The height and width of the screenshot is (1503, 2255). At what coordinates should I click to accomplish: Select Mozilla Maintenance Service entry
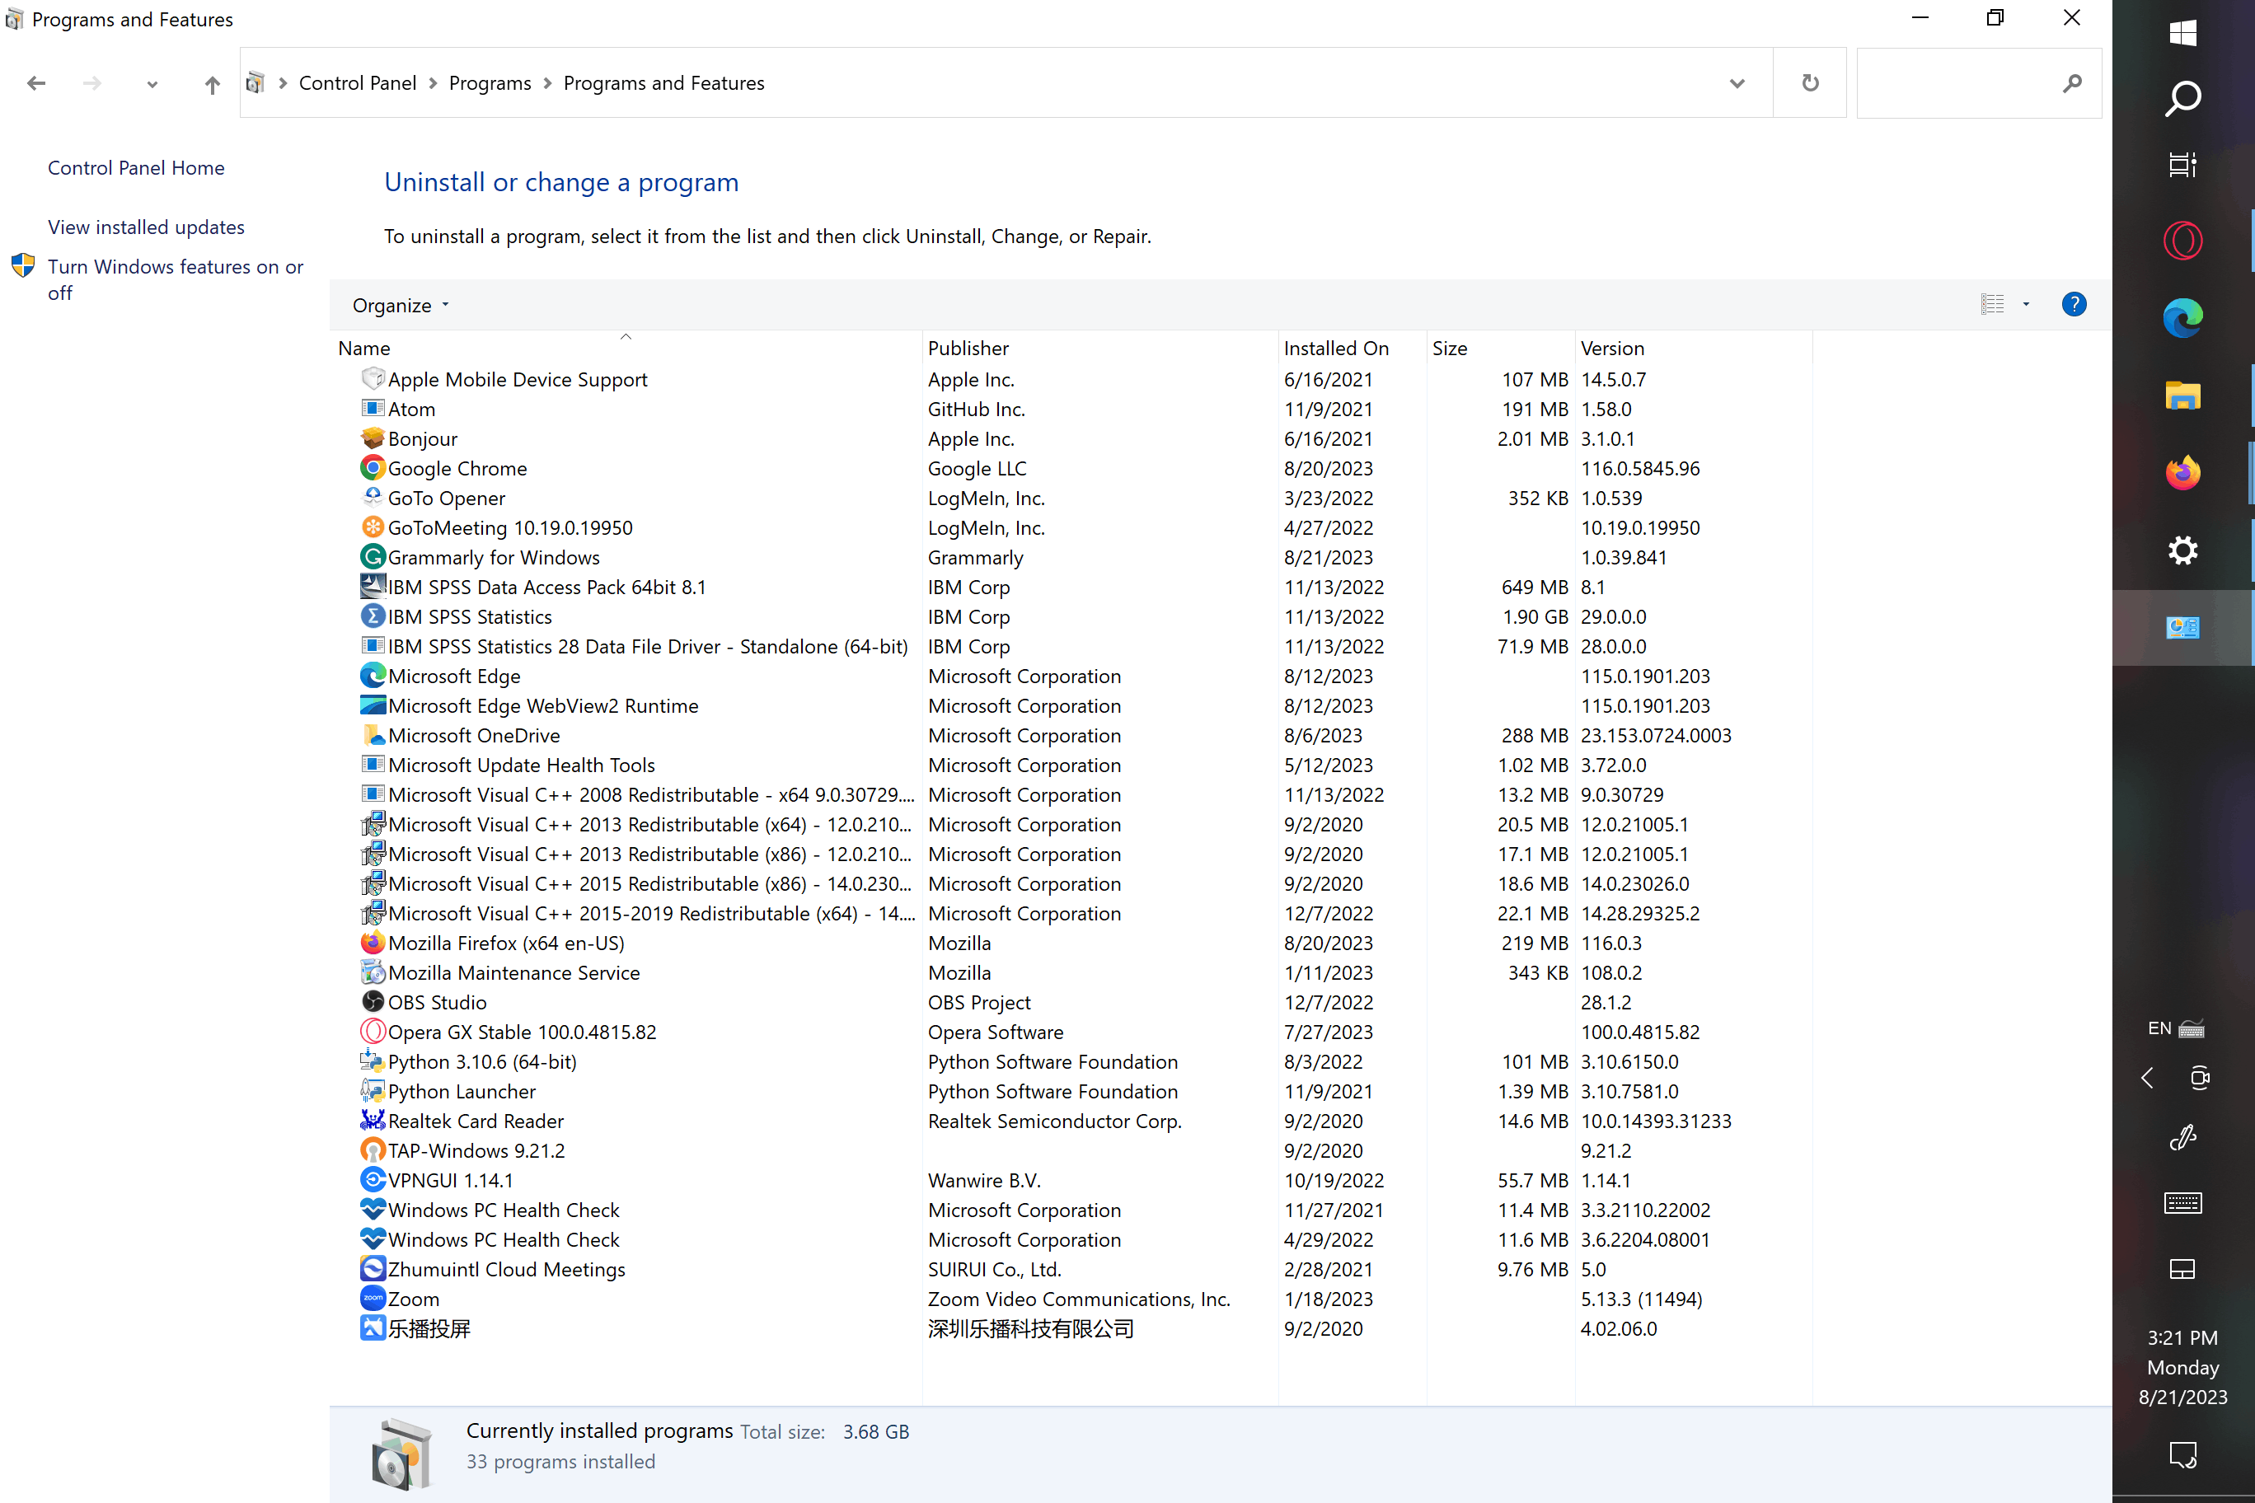[1074, 973]
